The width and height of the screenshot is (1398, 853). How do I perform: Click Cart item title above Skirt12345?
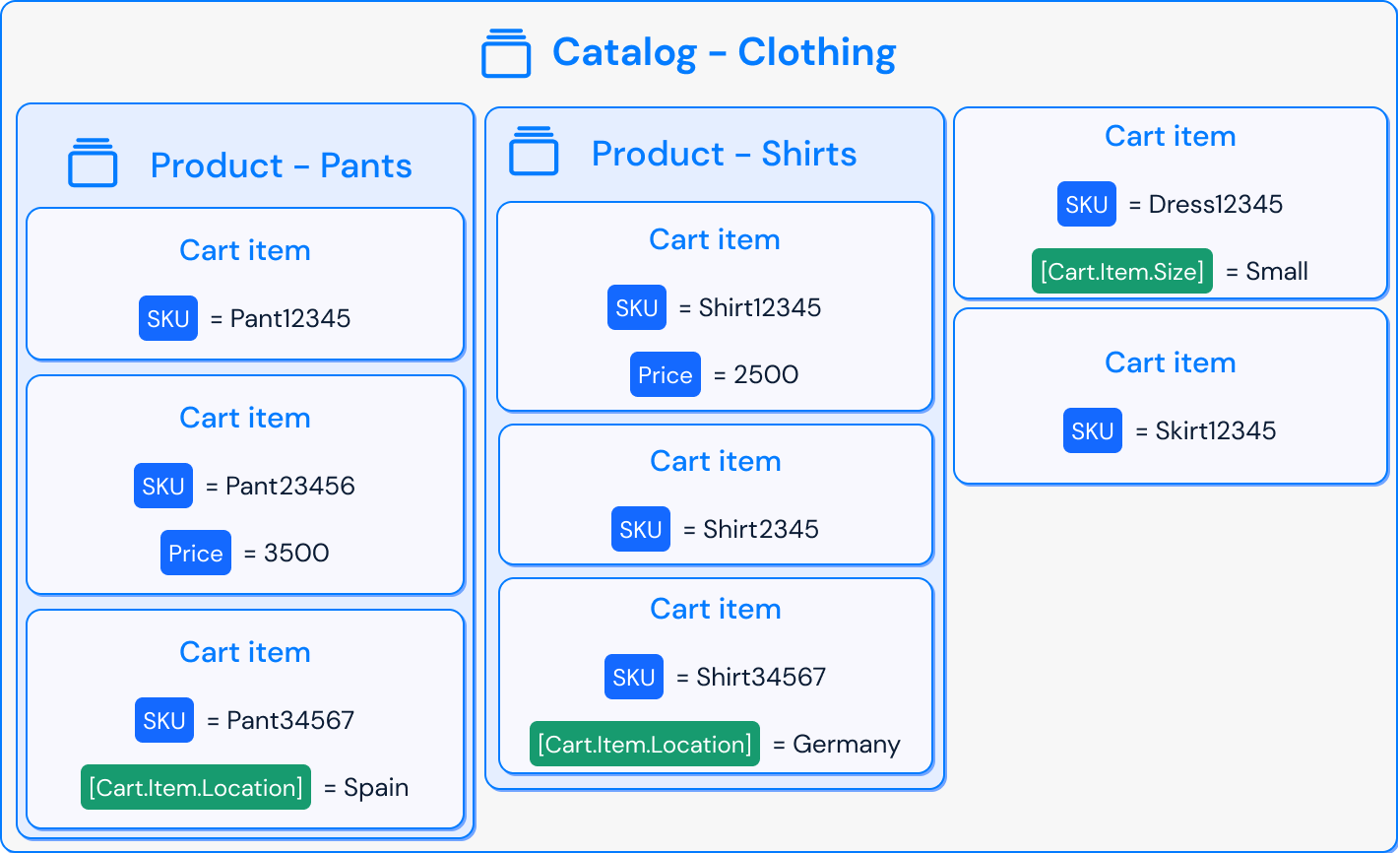(1171, 362)
